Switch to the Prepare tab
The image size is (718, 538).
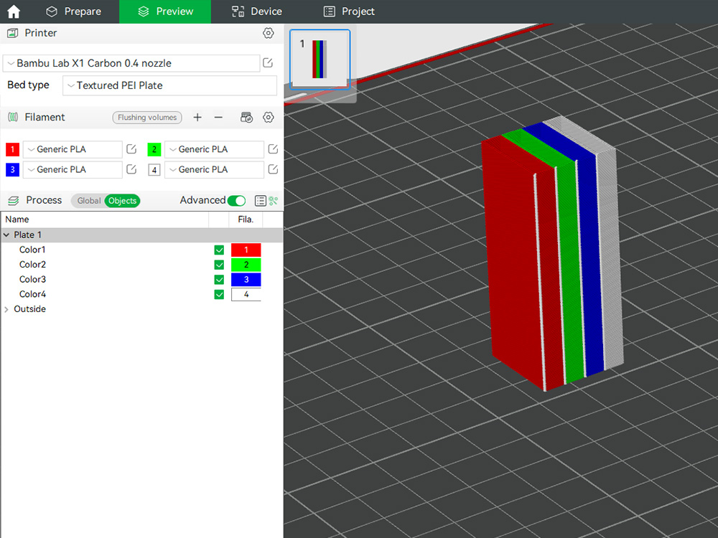(74, 11)
